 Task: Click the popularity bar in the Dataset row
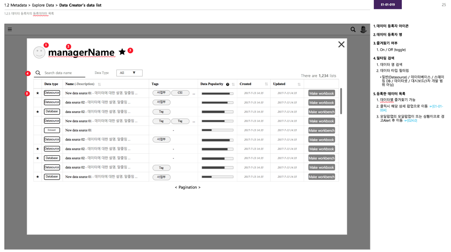(x=218, y=130)
